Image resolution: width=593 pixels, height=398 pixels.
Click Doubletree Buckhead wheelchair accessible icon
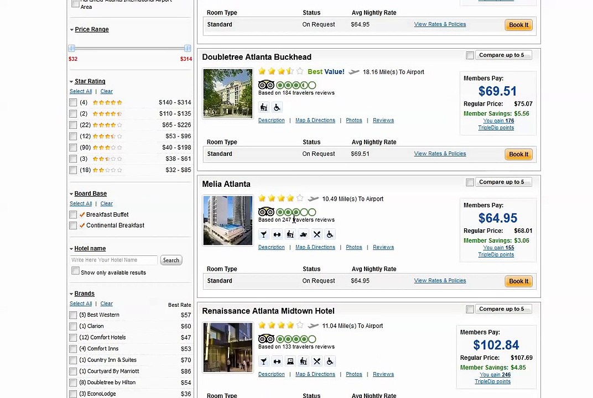coord(277,107)
